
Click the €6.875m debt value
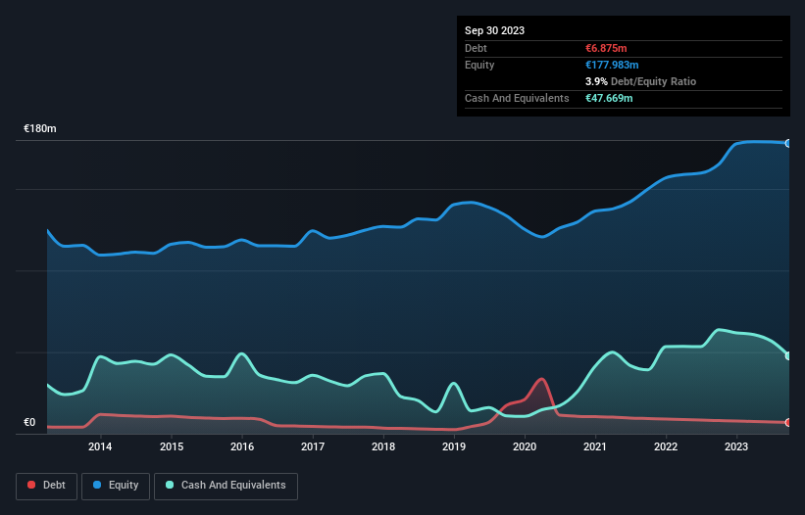[x=606, y=48]
